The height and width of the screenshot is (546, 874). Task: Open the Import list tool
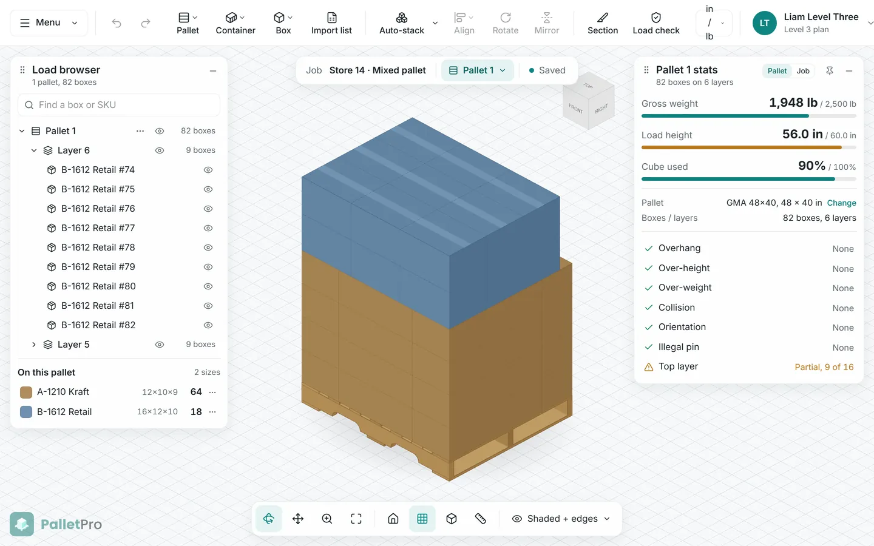[331, 23]
